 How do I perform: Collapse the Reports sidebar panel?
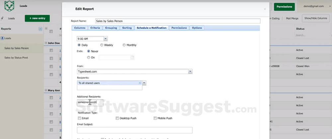40,29
